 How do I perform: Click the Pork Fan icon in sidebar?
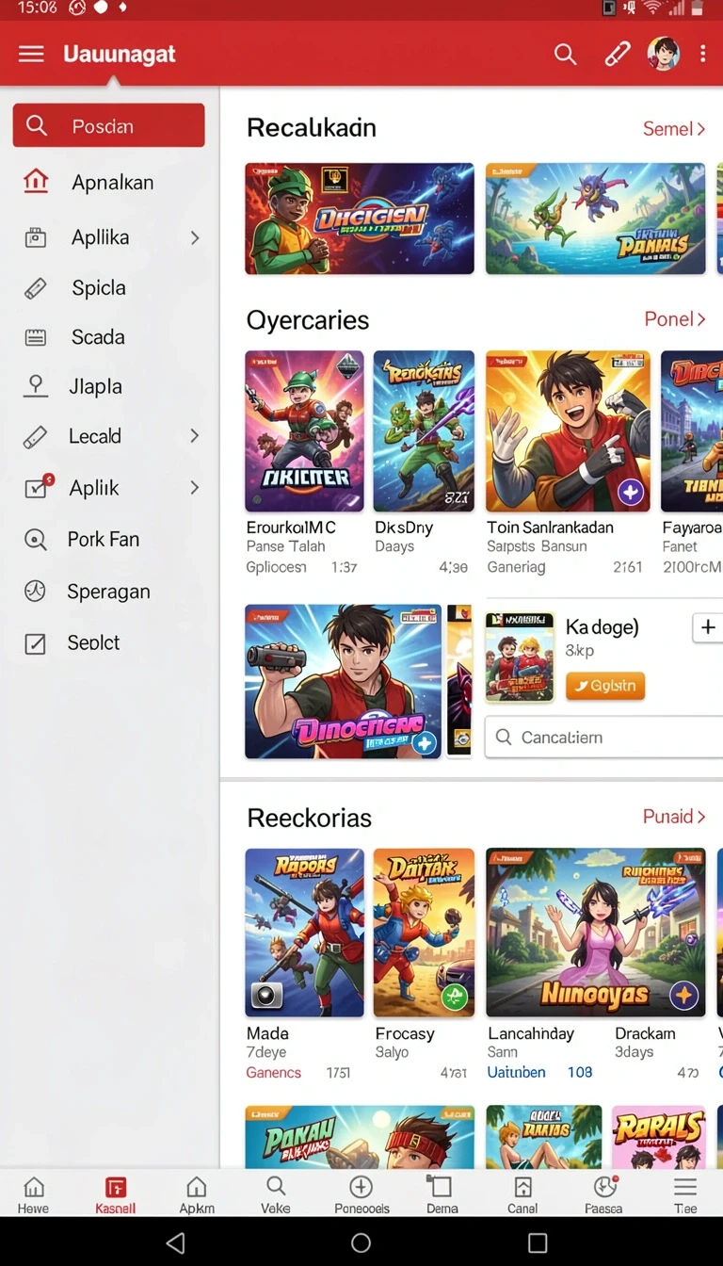click(36, 540)
